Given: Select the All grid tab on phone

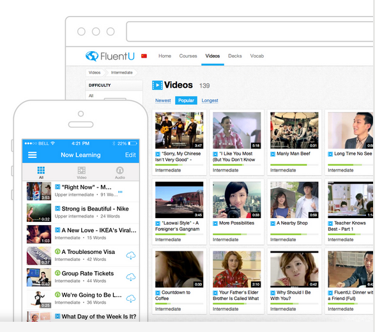Looking at the screenshot, I should point(41,173).
